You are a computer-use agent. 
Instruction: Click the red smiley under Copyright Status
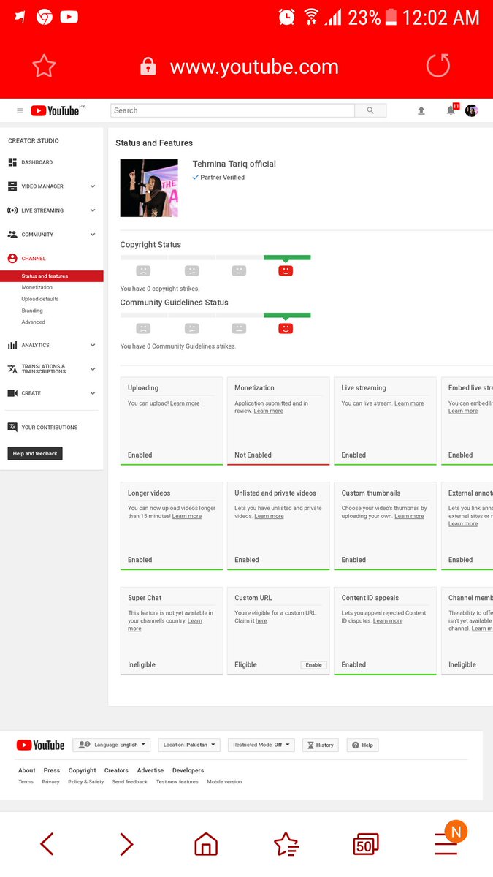pos(286,270)
